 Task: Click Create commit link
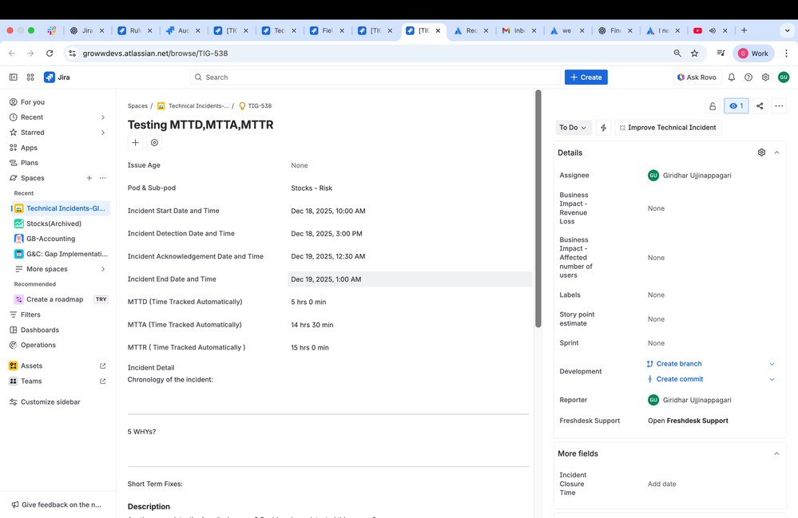(680, 379)
